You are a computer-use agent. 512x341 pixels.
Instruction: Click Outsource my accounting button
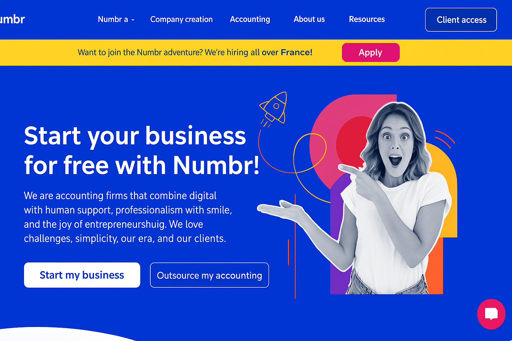pyautogui.click(x=209, y=275)
